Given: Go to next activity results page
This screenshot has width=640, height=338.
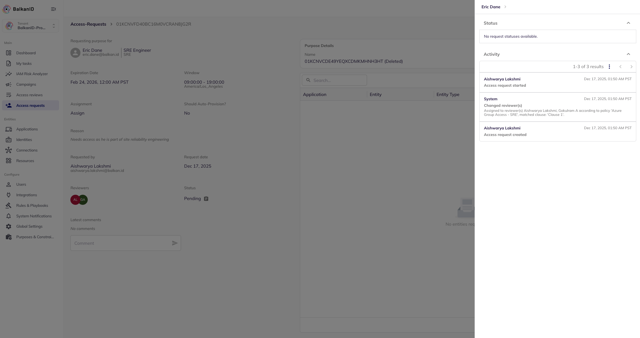Looking at the screenshot, I should 631,67.
